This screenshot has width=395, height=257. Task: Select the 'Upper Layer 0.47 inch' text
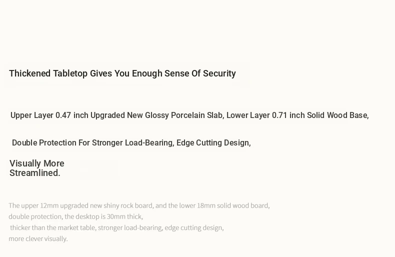(49, 115)
